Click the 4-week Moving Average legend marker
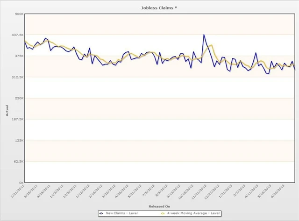Viewport: 299px width, 221px height. pyautogui.click(x=163, y=213)
